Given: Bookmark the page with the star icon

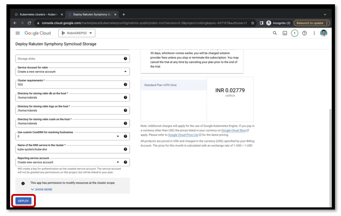Looking at the screenshot, I should pos(253,23).
